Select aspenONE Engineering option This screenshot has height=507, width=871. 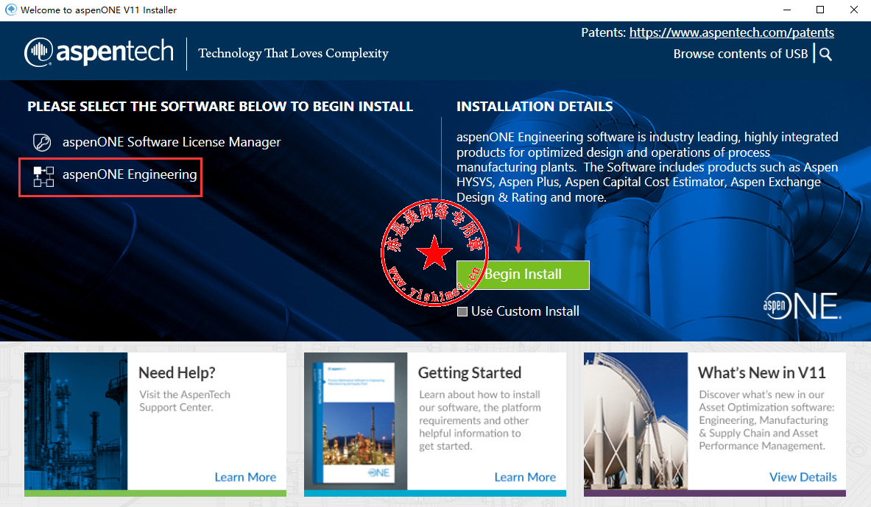coord(130,174)
